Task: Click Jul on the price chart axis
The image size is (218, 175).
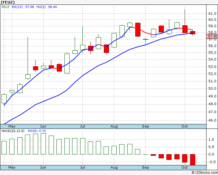Action: pos(83,127)
